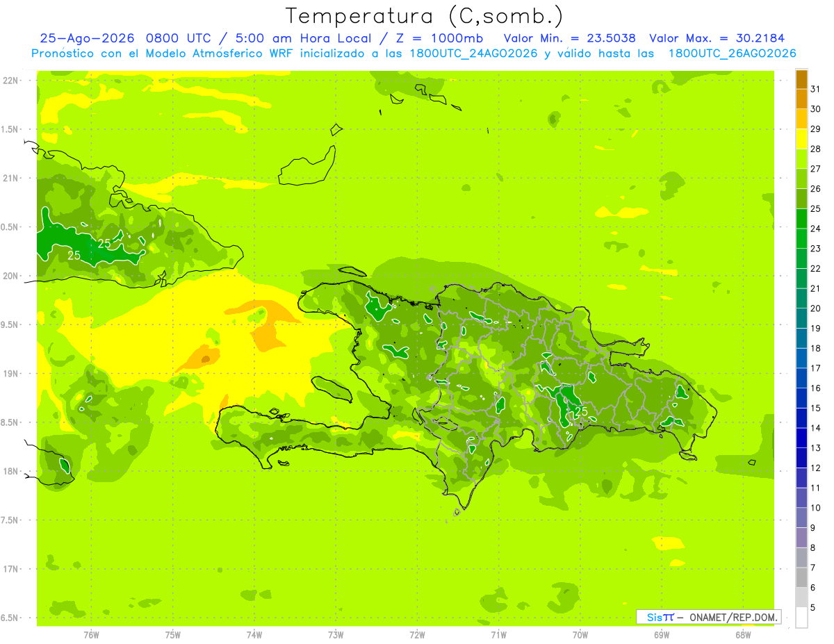Click the clipped "1.5N" latitude label

pos(10,130)
